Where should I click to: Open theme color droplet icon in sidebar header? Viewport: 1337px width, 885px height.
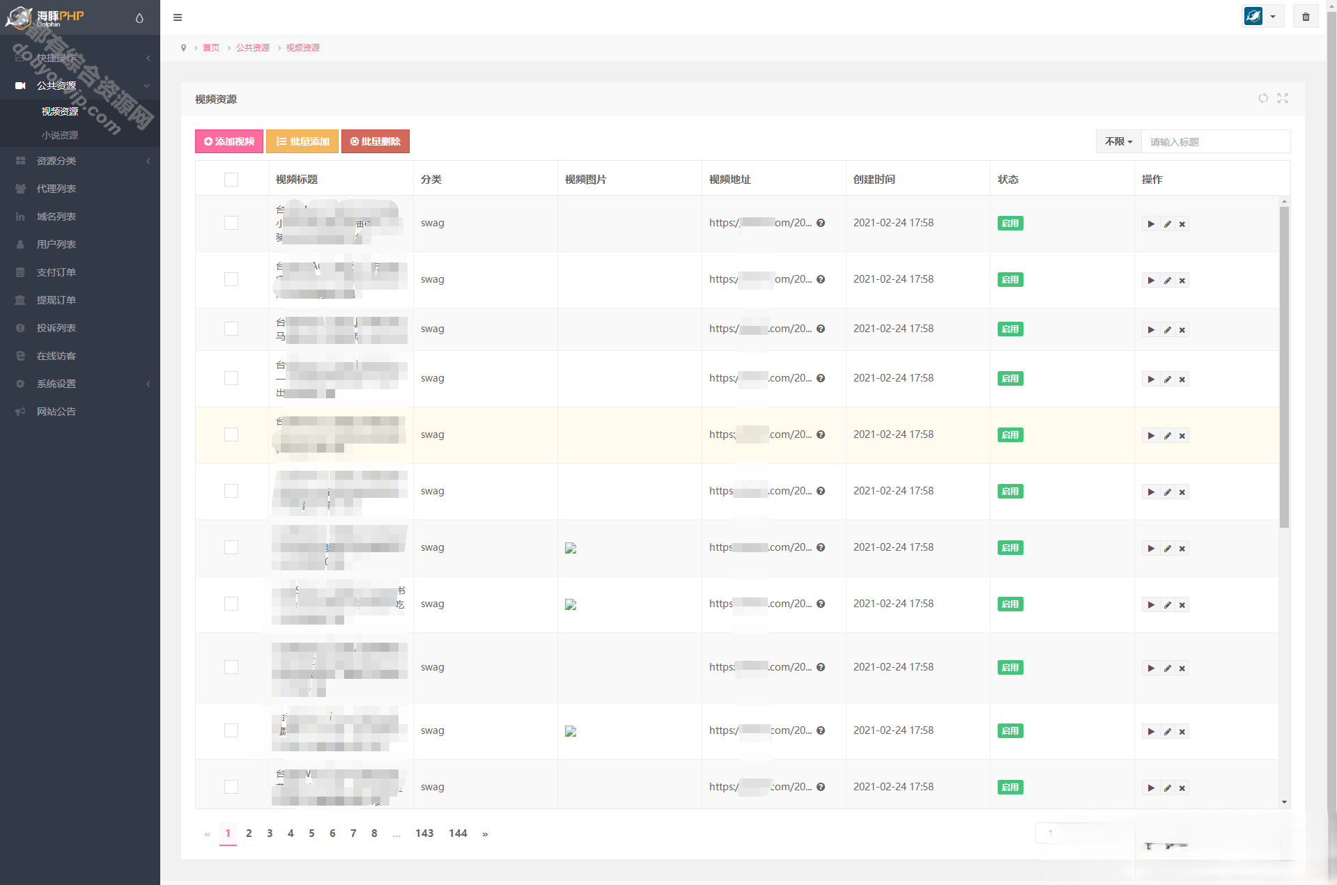click(x=139, y=18)
